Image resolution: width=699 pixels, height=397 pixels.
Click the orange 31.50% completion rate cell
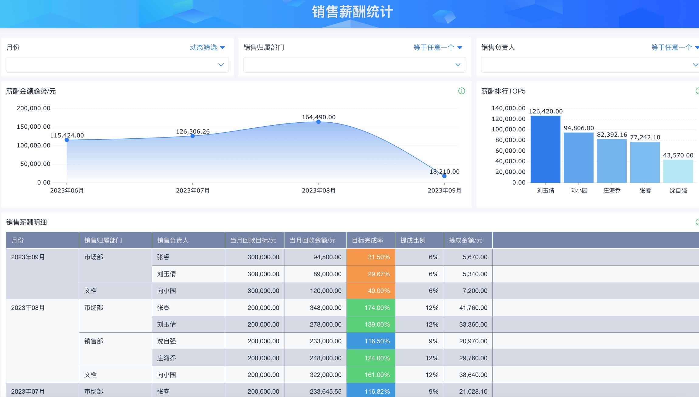coord(370,257)
